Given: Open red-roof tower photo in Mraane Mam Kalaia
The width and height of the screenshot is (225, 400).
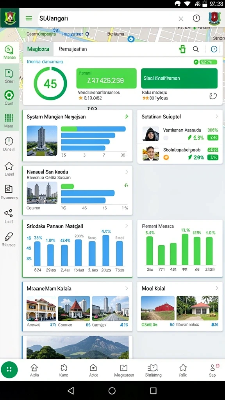Looking at the screenshot, I should 74,309.
